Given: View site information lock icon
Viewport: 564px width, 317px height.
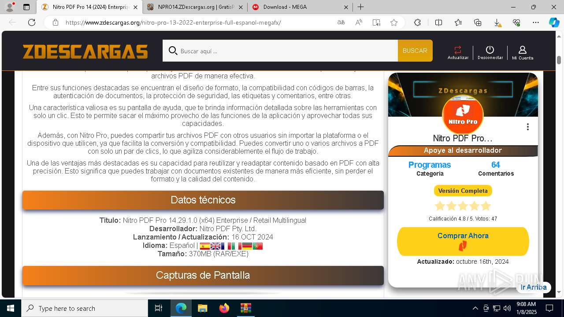Looking at the screenshot, I should pos(56,22).
